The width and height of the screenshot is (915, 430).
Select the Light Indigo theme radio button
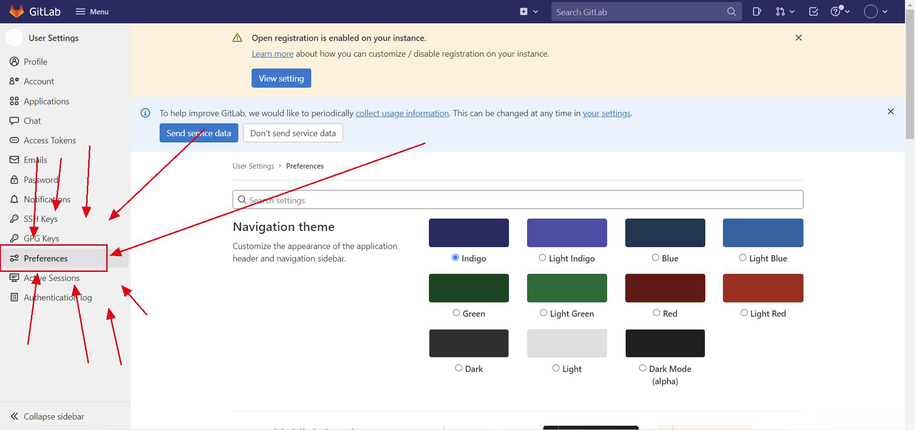click(542, 258)
